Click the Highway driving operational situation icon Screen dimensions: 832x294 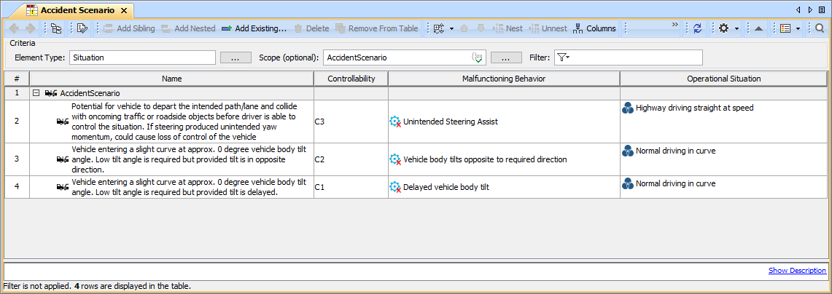coord(628,108)
